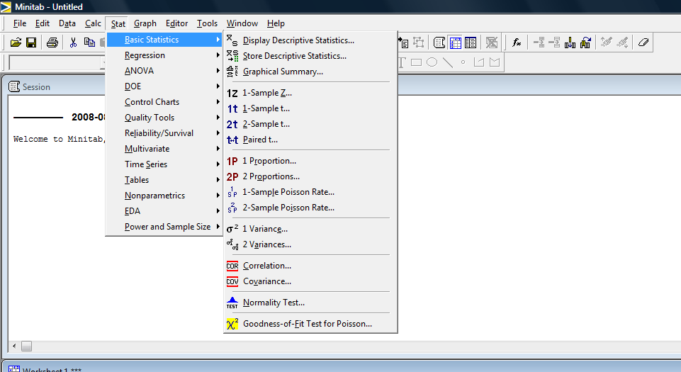The height and width of the screenshot is (372, 681).
Task: Click the Project Manager icon in toolbar
Action: (471, 43)
